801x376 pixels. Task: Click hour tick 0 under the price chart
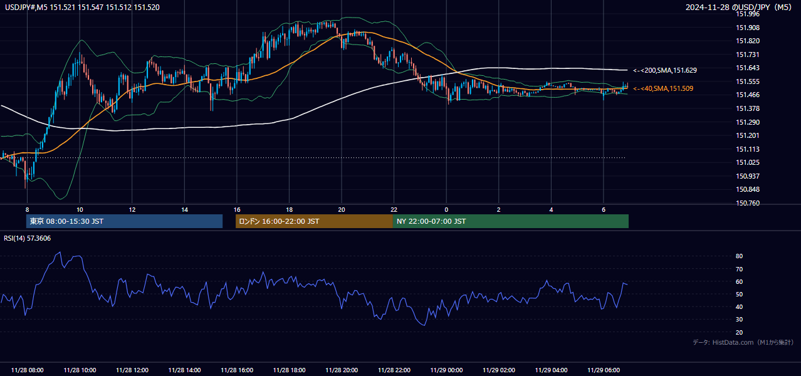point(446,209)
